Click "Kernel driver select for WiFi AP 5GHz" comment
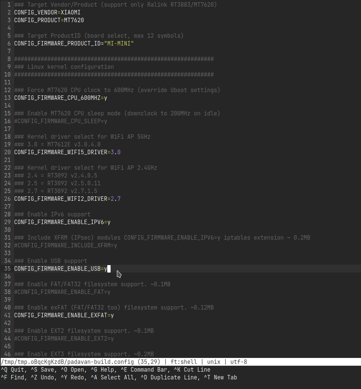Screen dimensions: 361x389 (82, 137)
